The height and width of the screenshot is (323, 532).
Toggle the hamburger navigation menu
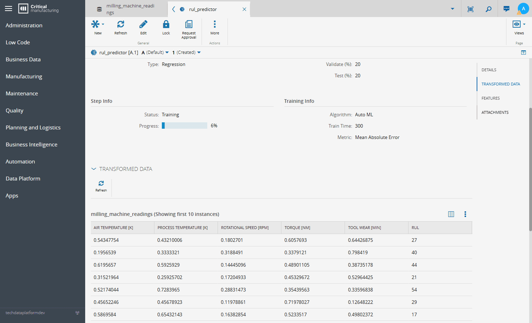coord(9,9)
